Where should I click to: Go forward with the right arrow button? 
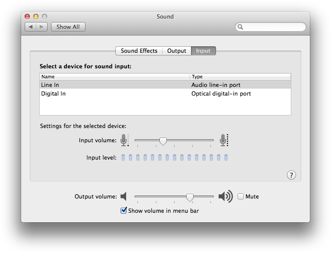tap(41, 27)
